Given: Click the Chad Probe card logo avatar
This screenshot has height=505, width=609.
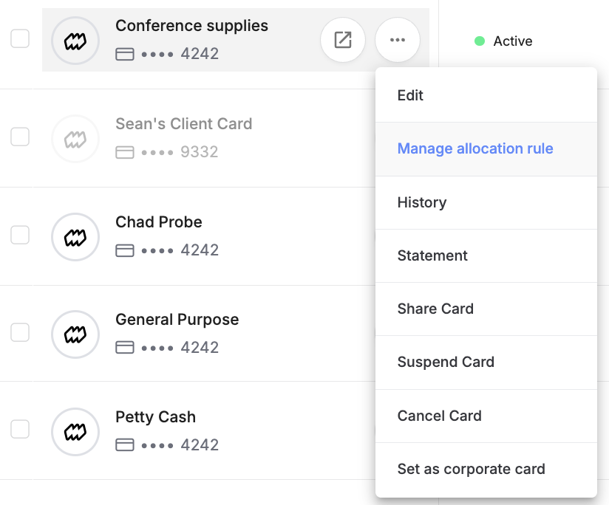Looking at the screenshot, I should click(x=75, y=237).
